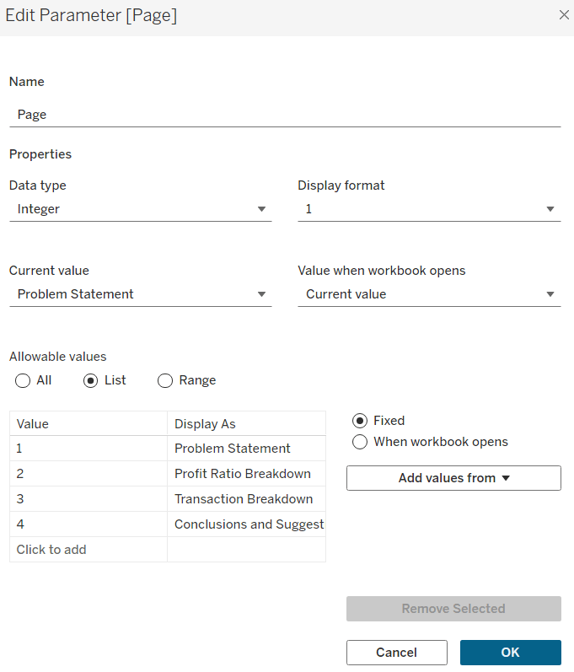Click the value 1 cell
Image resolution: width=574 pixels, height=672 pixels.
pyautogui.click(x=89, y=449)
